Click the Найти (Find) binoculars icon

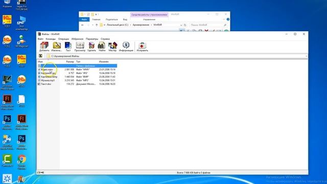click(102, 47)
